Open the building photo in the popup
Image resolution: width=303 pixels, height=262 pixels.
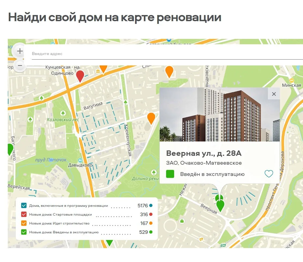tap(219, 115)
